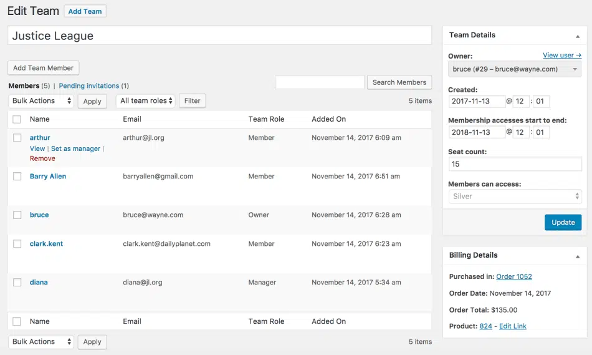Open the Owner selection dropdown
The image size is (592, 355).
tap(515, 69)
